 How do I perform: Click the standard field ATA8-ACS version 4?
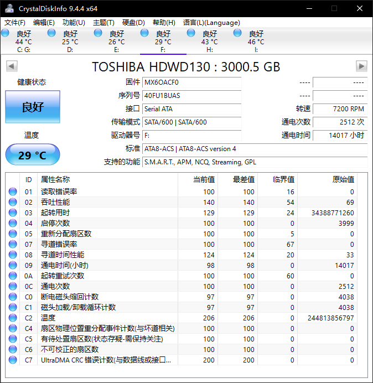coord(255,149)
